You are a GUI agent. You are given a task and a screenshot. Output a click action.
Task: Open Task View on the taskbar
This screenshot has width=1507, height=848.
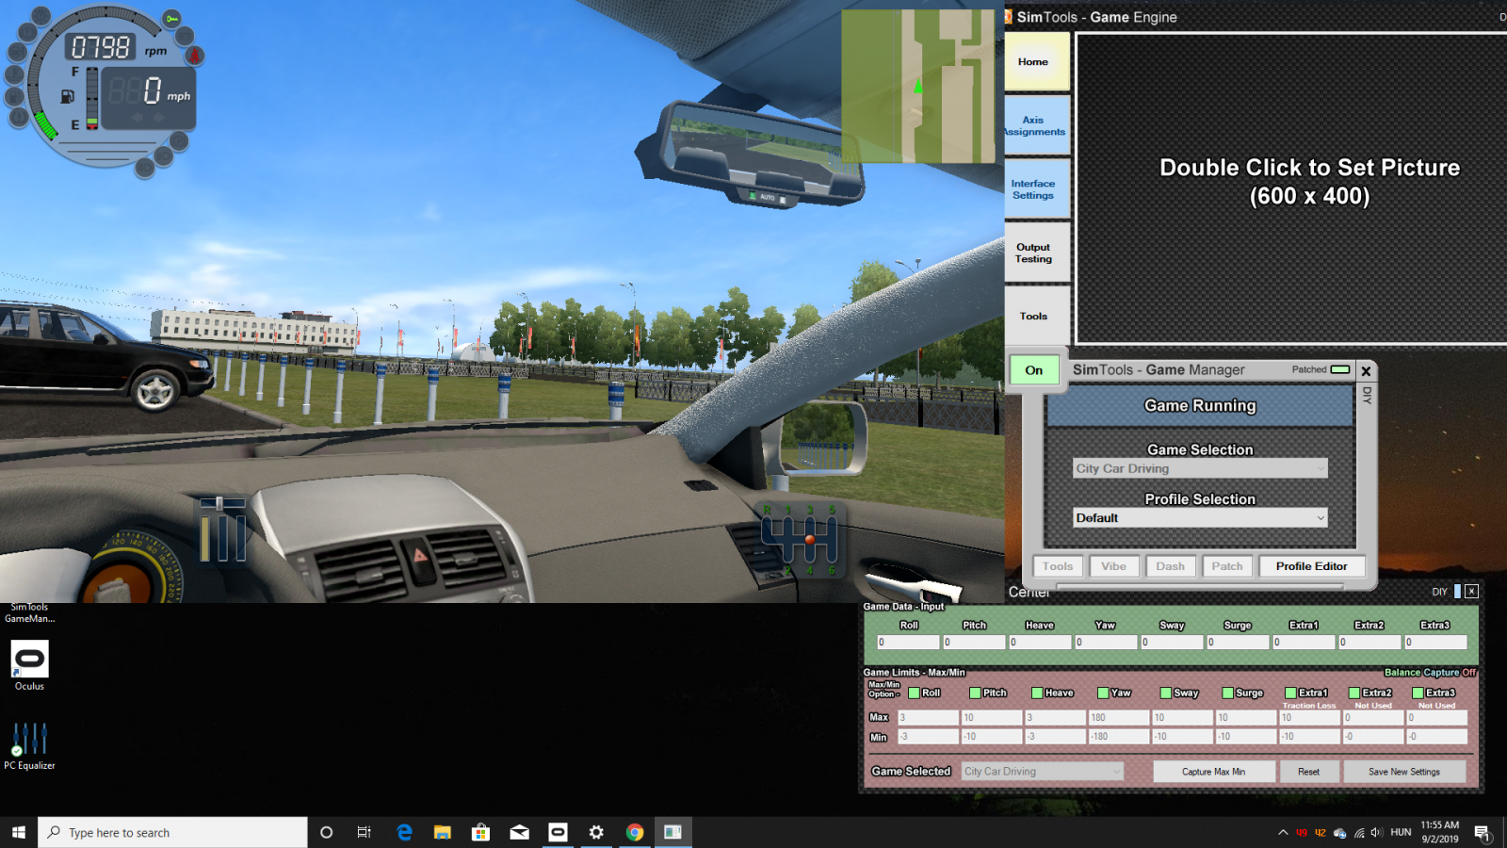(364, 832)
